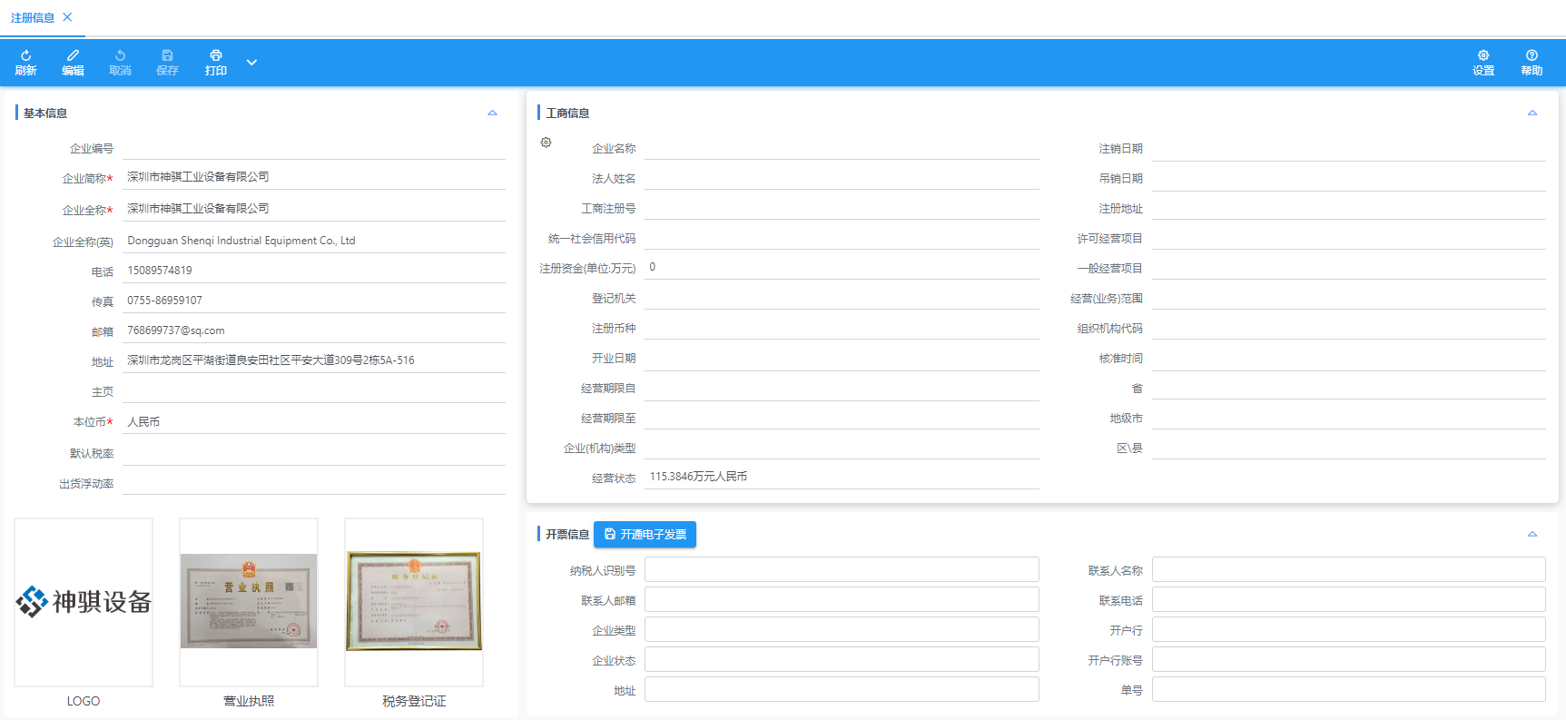Collapse the 基本信息 section
The height and width of the screenshot is (720, 1566).
(x=492, y=113)
